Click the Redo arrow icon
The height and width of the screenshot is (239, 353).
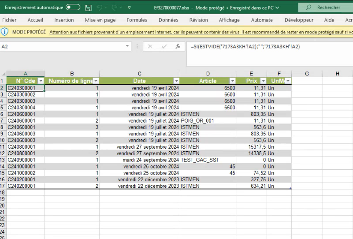[115, 8]
